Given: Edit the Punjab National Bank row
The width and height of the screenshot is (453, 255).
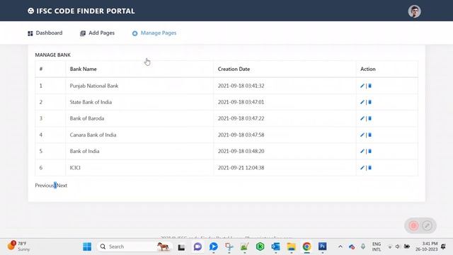Looking at the screenshot, I should 362,86.
